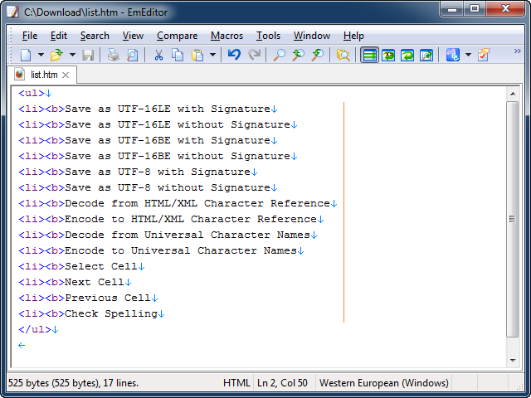Open the Tools menu

point(268,36)
